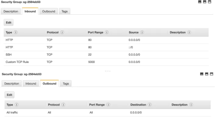Click Edit button for outbound rules
215x119 pixels.
[x=9, y=95]
